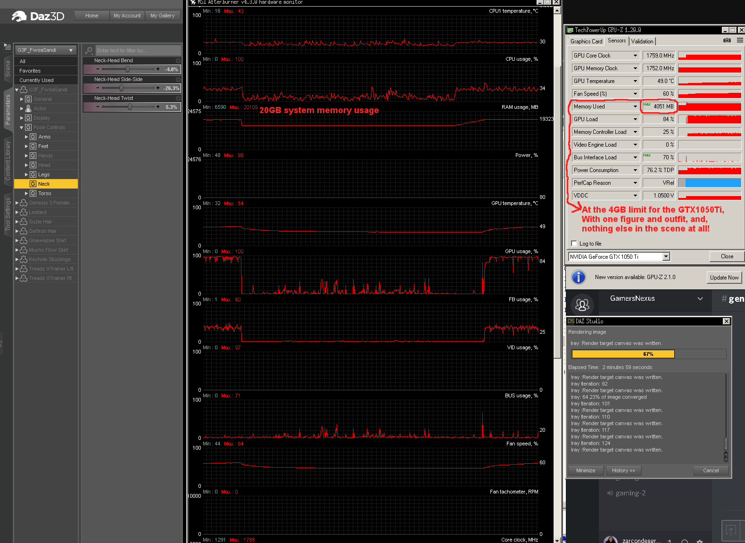Select the Favorites parameters filter
745x543 pixels.
[x=46, y=71]
